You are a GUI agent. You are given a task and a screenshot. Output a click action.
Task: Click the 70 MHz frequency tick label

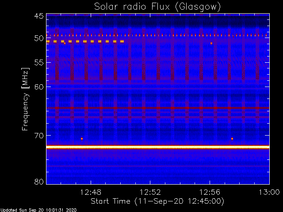pos(39,136)
